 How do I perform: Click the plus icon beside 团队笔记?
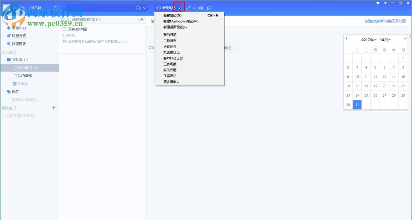coord(54,108)
